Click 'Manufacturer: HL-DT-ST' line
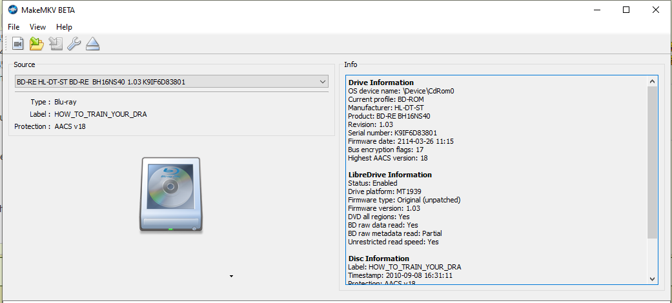This screenshot has width=672, height=303. point(386,108)
